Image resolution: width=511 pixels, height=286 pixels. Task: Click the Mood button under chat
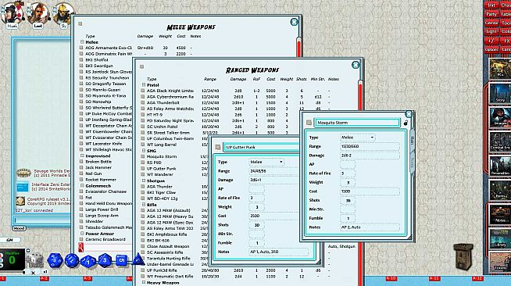(20, 228)
